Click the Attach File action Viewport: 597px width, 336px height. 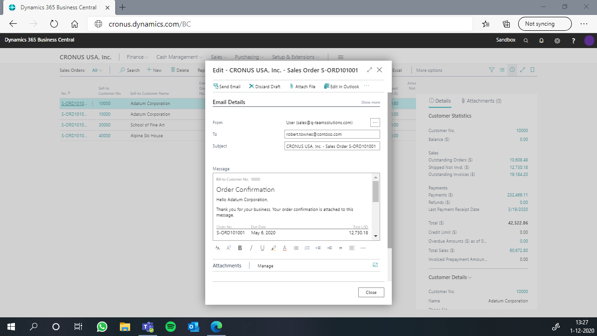302,86
